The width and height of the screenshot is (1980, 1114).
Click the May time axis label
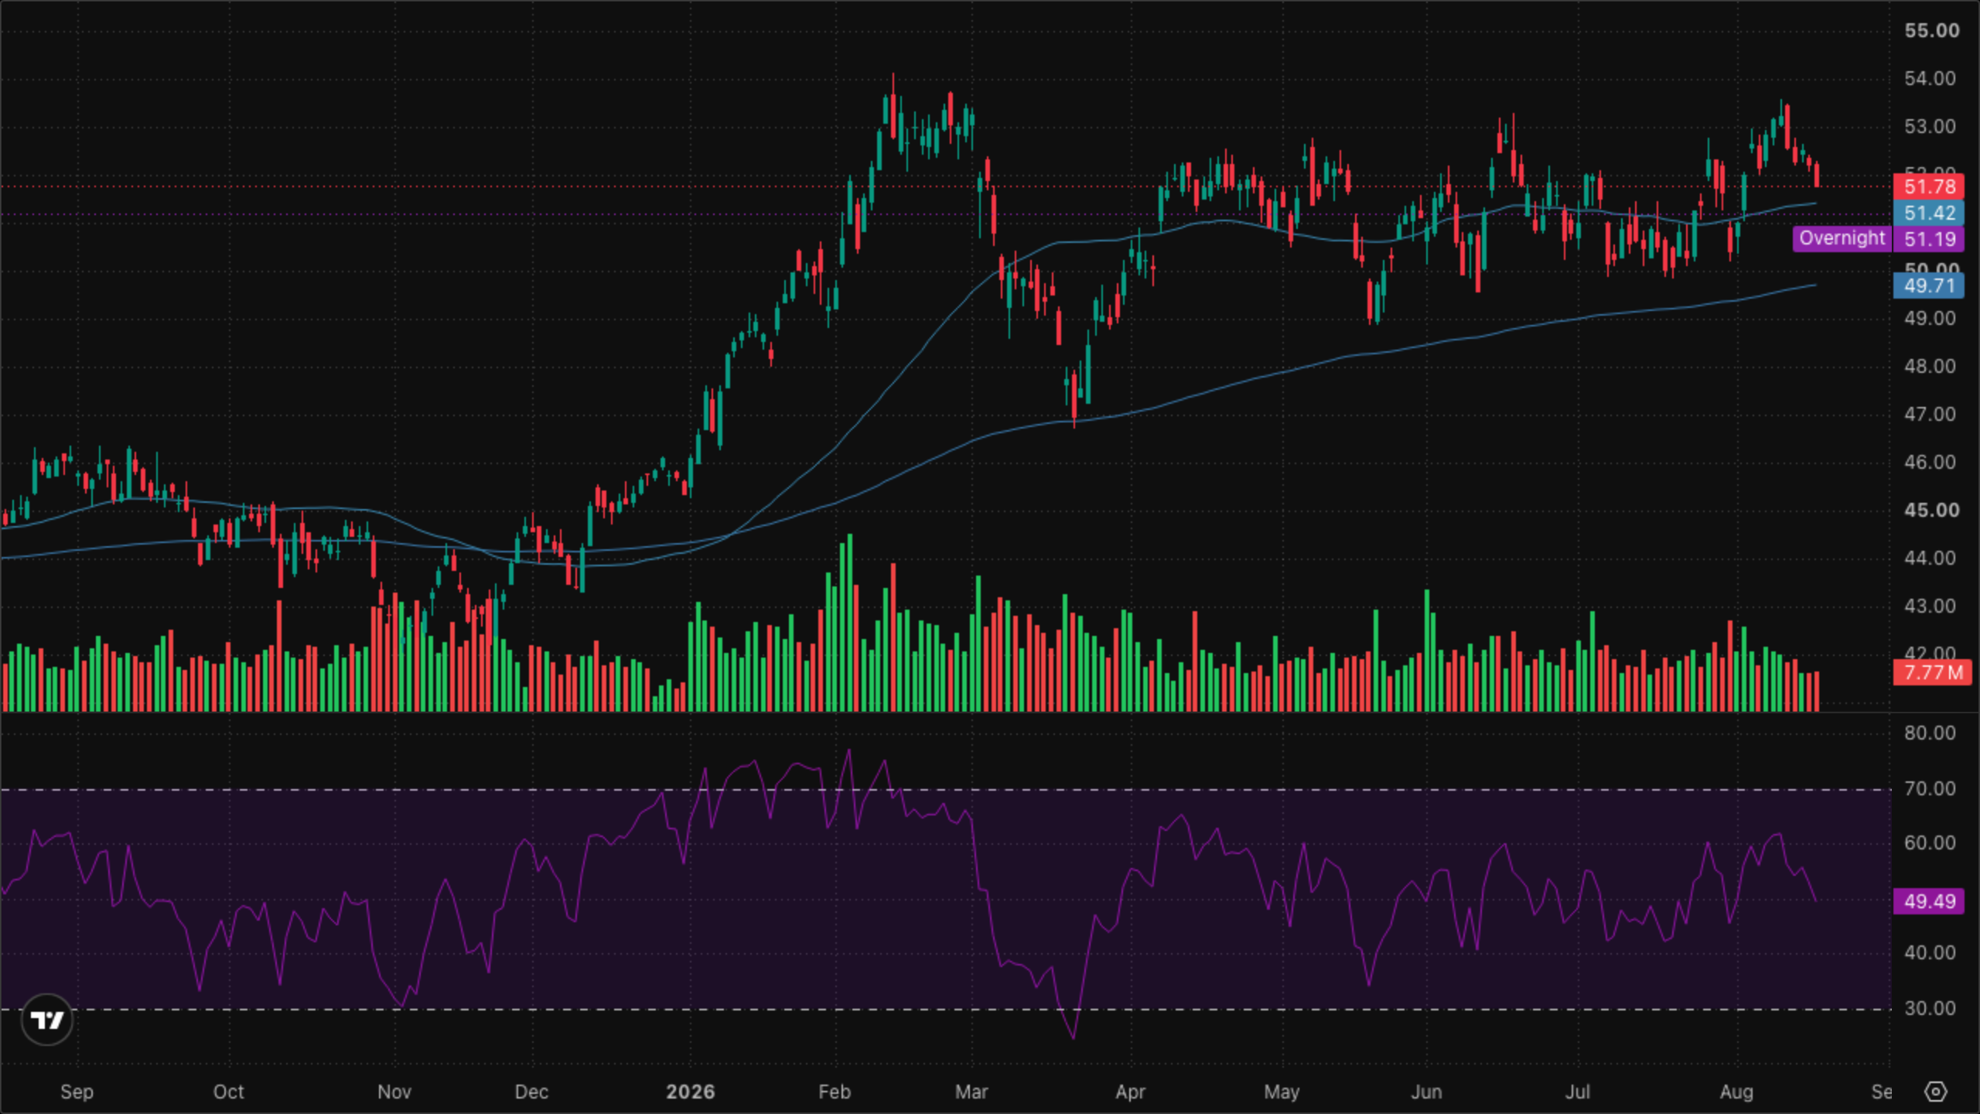[1282, 1092]
